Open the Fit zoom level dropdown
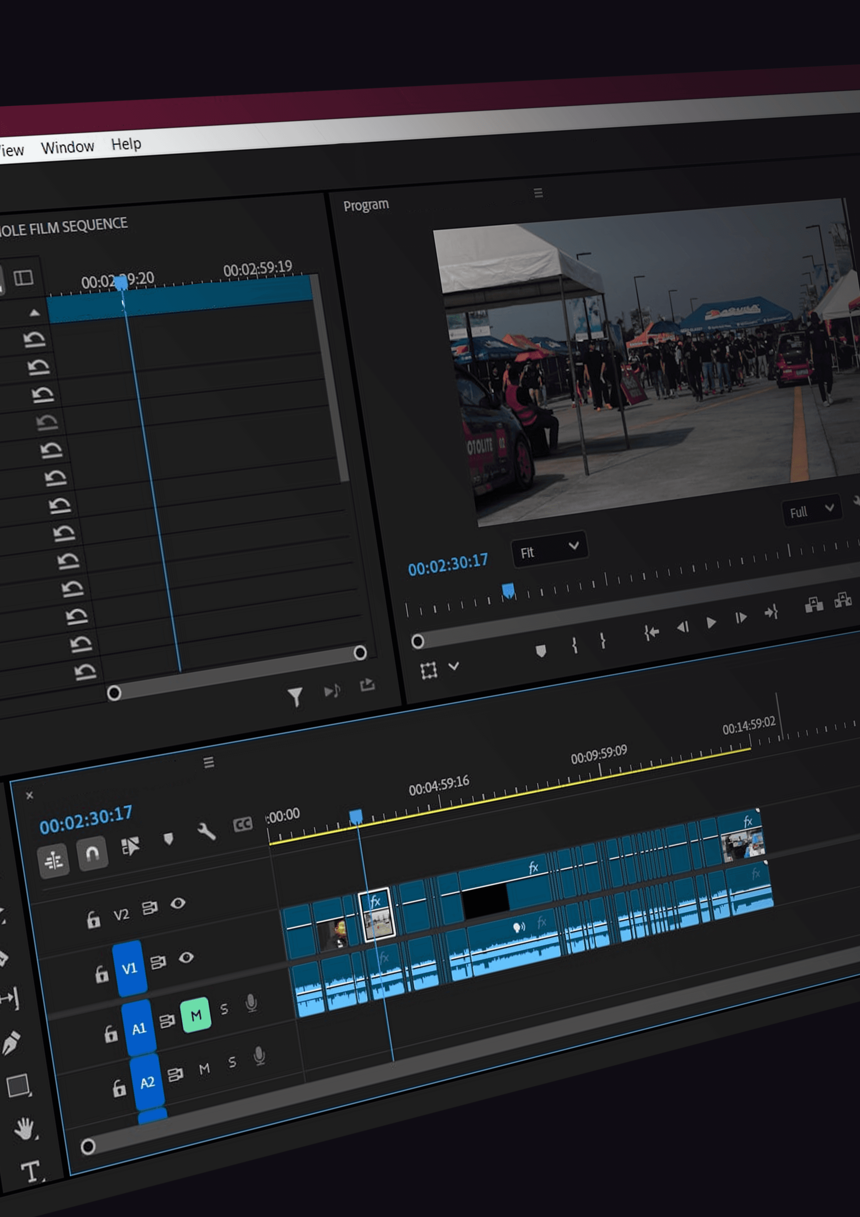The width and height of the screenshot is (860, 1217). (549, 549)
